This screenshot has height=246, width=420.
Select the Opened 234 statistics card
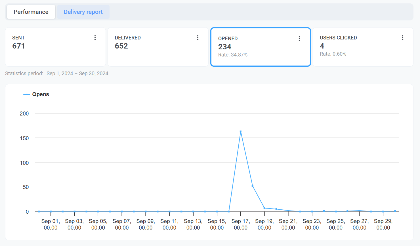pyautogui.click(x=261, y=47)
